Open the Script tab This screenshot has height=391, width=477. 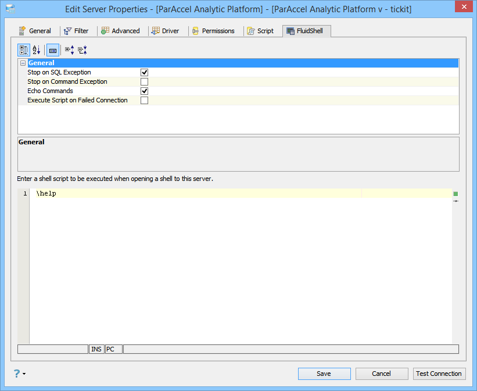click(260, 31)
